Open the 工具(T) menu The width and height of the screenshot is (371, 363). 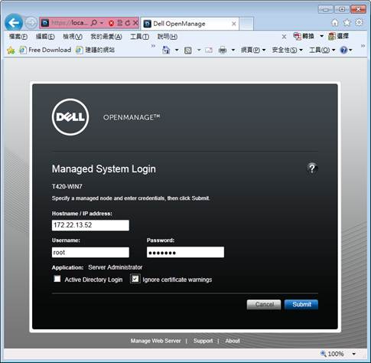[139, 37]
